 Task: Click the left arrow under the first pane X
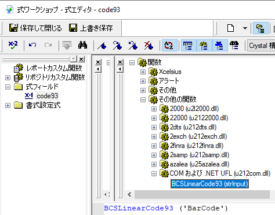98,69
